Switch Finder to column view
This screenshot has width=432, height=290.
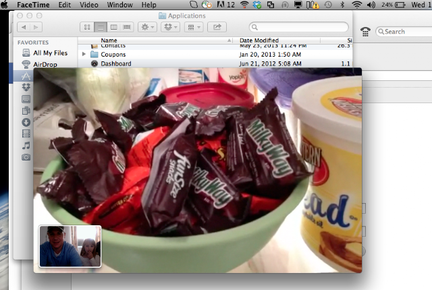click(x=113, y=27)
